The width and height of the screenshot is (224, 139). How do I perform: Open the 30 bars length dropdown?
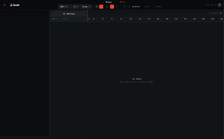pos(56,19)
